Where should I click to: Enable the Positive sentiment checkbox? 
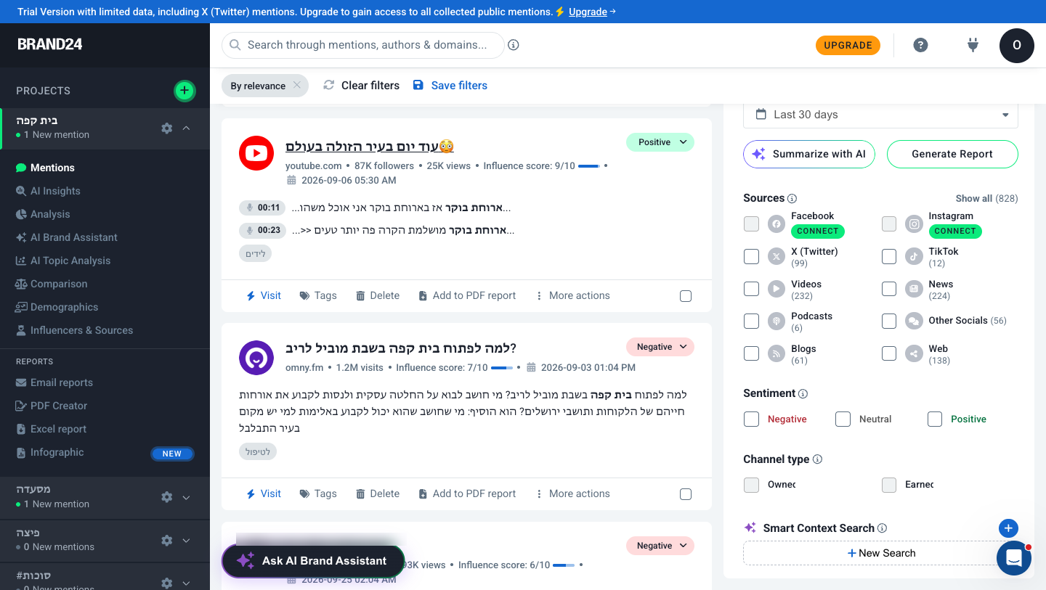pyautogui.click(x=935, y=419)
